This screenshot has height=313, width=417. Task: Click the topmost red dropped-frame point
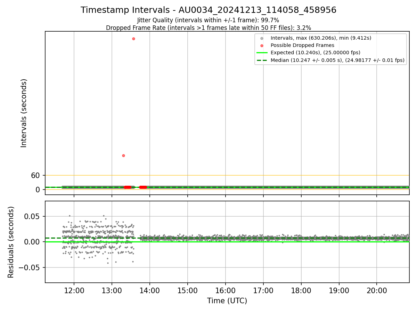click(x=133, y=39)
